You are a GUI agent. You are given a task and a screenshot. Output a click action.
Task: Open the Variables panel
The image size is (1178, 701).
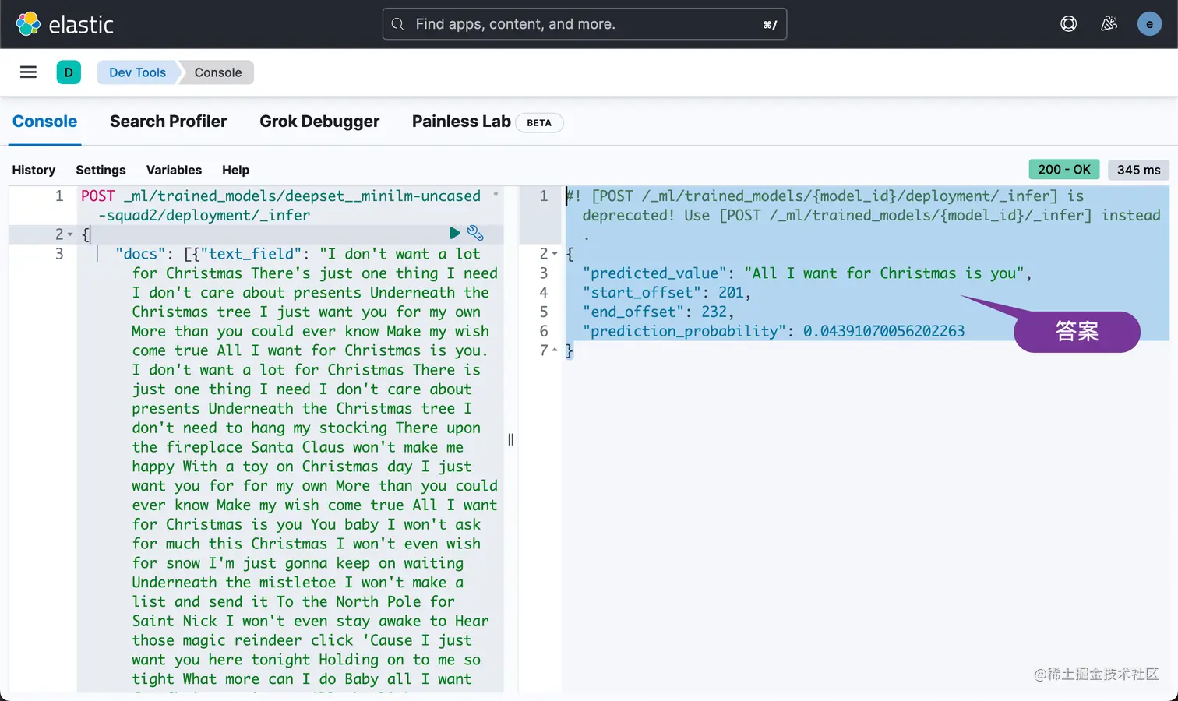click(x=174, y=170)
